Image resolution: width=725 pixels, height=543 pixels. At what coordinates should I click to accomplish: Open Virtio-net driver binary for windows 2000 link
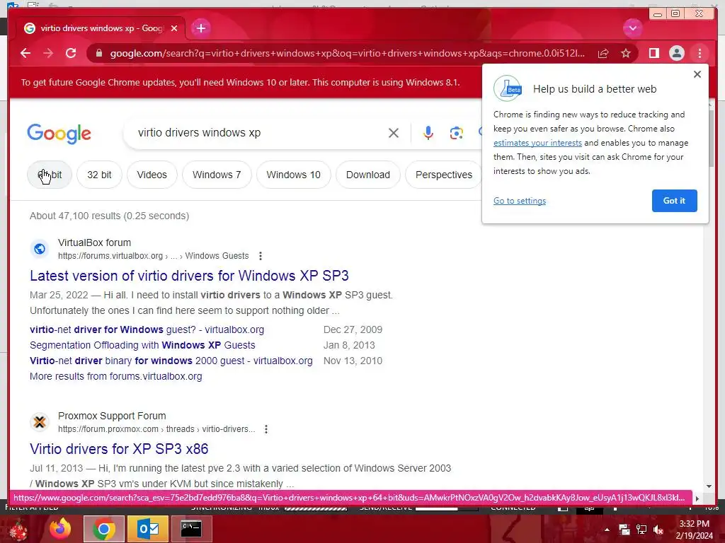point(171,361)
